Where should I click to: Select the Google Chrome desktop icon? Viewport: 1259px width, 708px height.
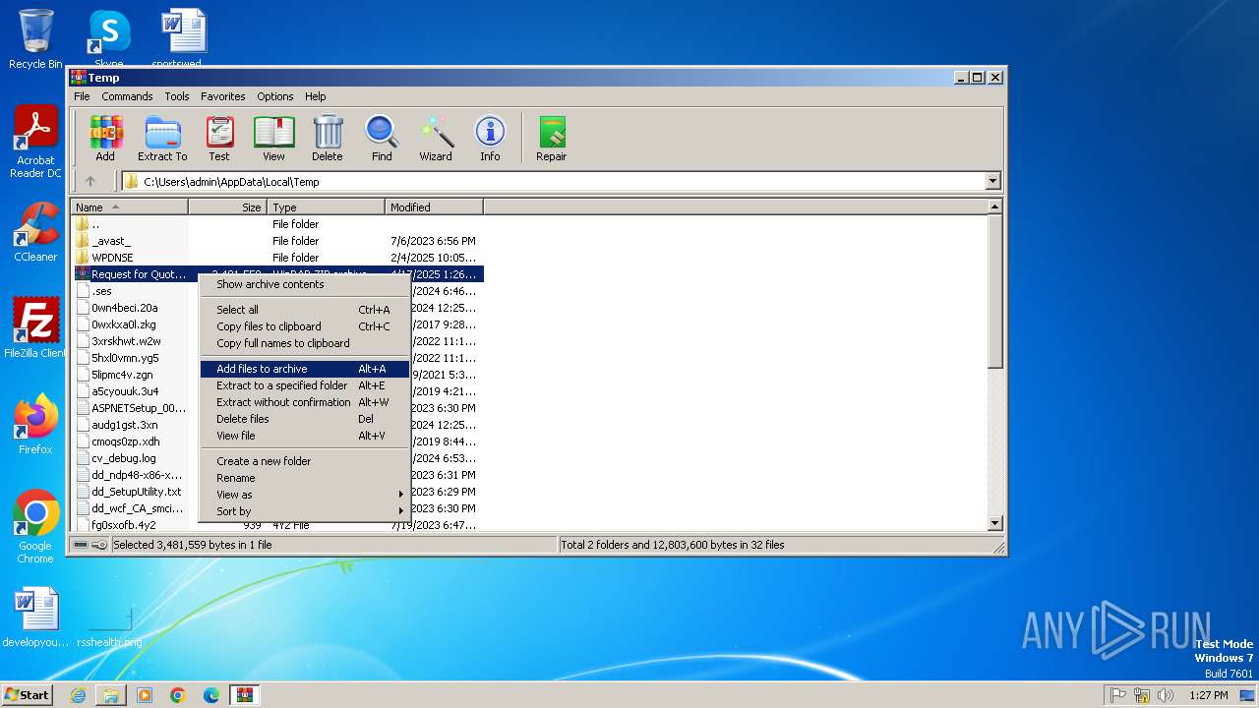[x=35, y=527]
